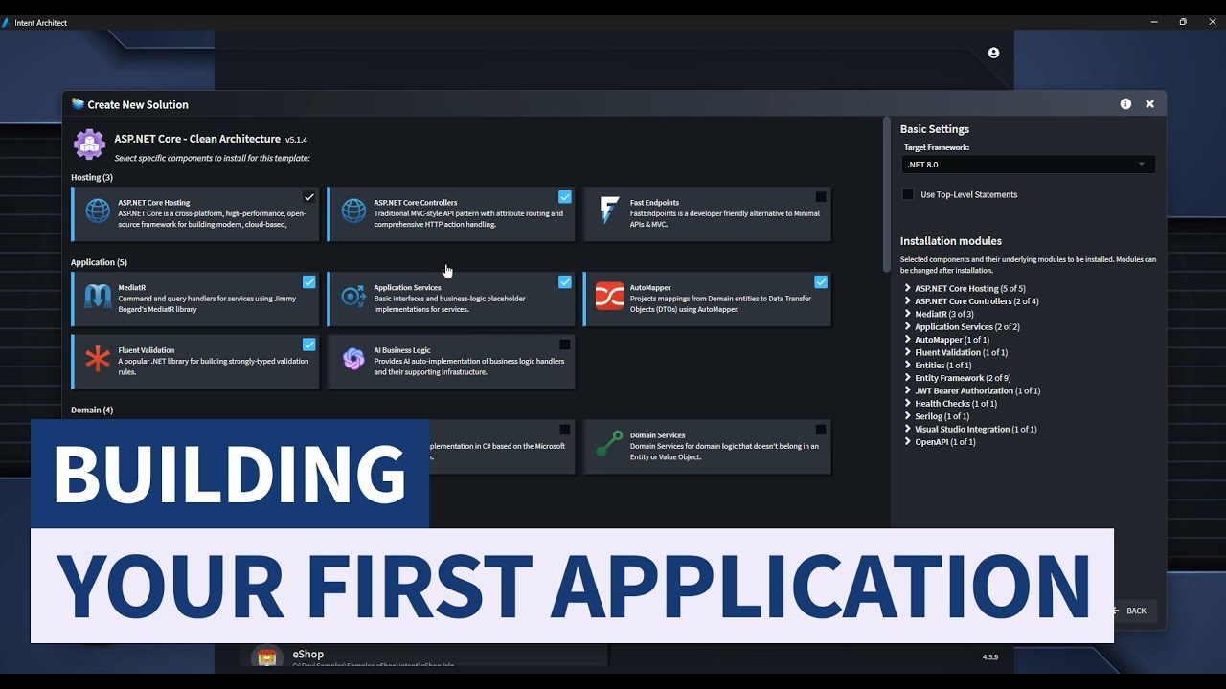Click the Create New Solution title icon
The image size is (1226, 689).
tap(78, 104)
